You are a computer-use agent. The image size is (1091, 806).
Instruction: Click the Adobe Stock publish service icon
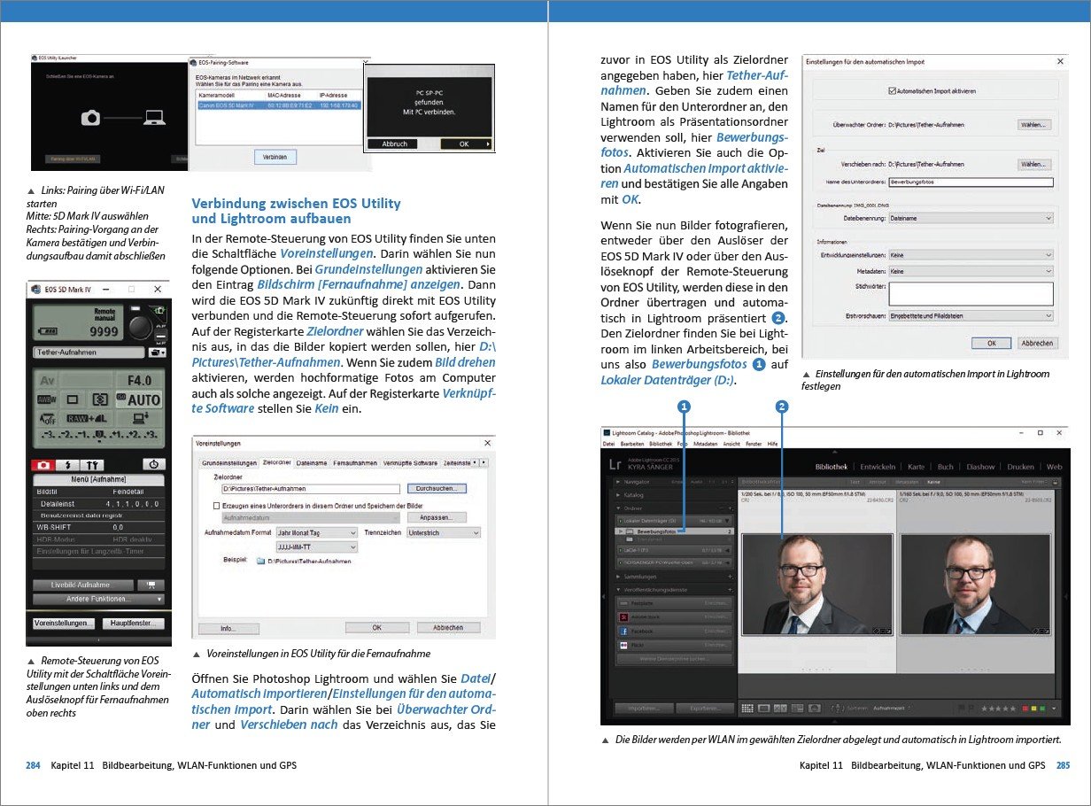624,616
